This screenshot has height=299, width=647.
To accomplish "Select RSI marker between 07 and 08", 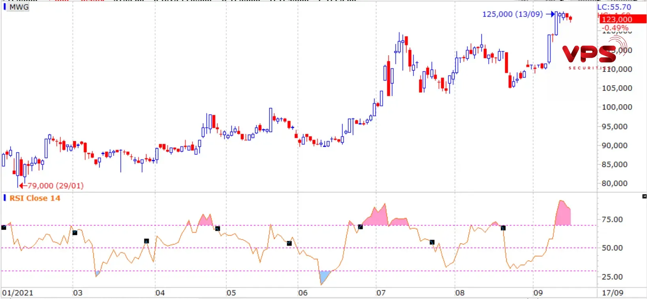I will (432, 242).
